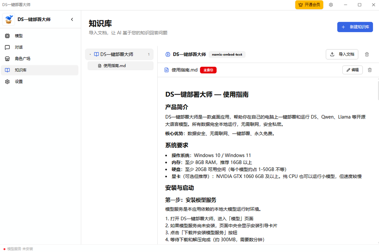
Task: Delete the knowledge base with the trash icon
Action: (367, 54)
